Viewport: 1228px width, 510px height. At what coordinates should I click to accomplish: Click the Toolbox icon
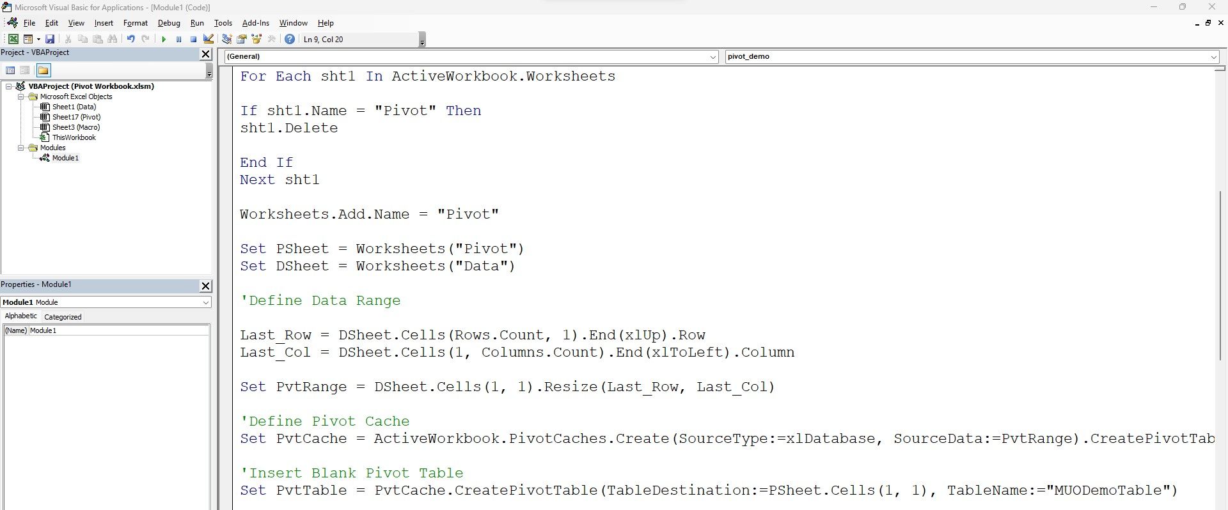click(x=271, y=39)
